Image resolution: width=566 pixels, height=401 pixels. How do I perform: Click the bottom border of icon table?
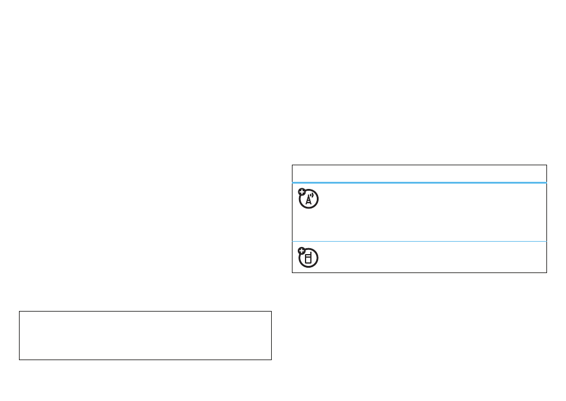419,272
